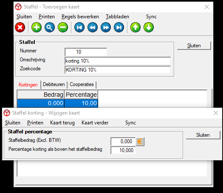This screenshot has width=223, height=193.
Task: Switch to the Debiteuren tab
Action: click(x=54, y=84)
